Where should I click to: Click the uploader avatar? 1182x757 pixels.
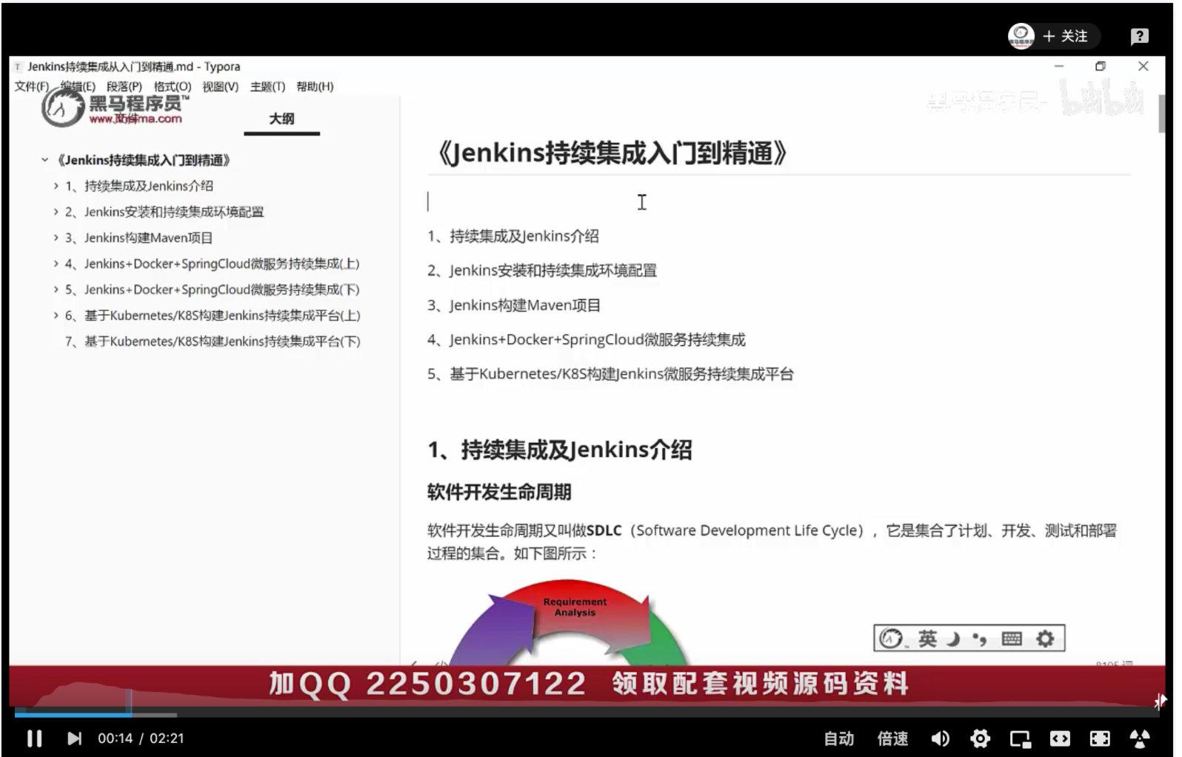[x=1021, y=36]
